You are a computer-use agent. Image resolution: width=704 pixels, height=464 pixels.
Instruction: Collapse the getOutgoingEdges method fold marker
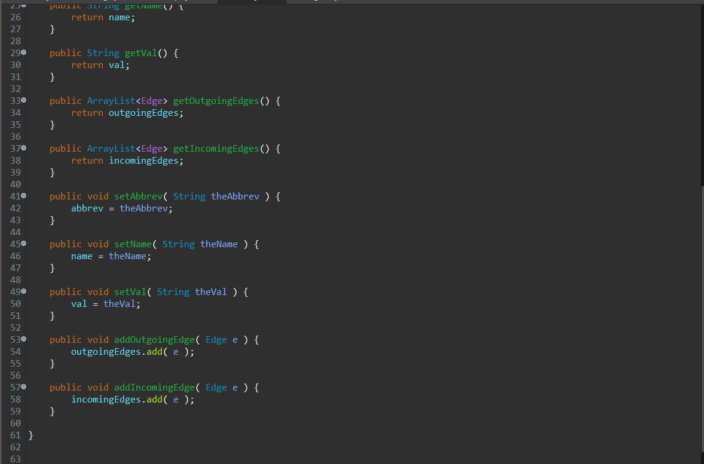[x=23, y=100]
